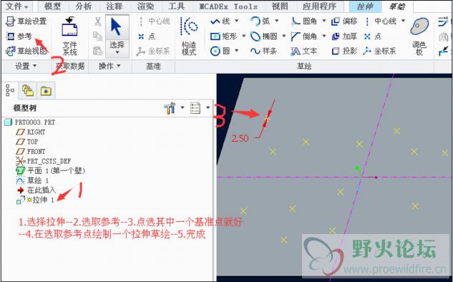The image size is (453, 282).
Task: Click the 投影 project tool
Action: pos(344,51)
